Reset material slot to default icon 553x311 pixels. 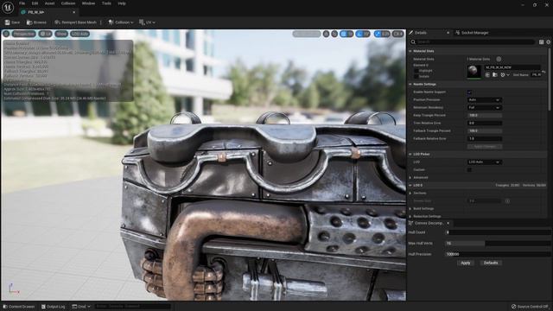pyautogui.click(x=543, y=72)
